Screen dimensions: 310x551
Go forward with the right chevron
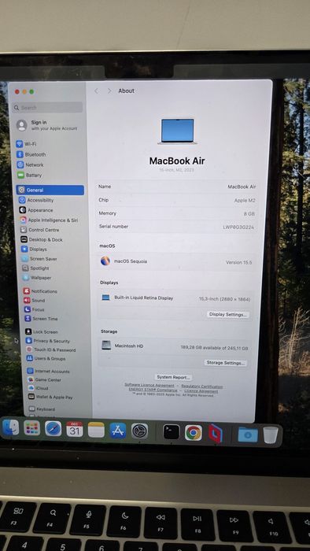coord(109,91)
